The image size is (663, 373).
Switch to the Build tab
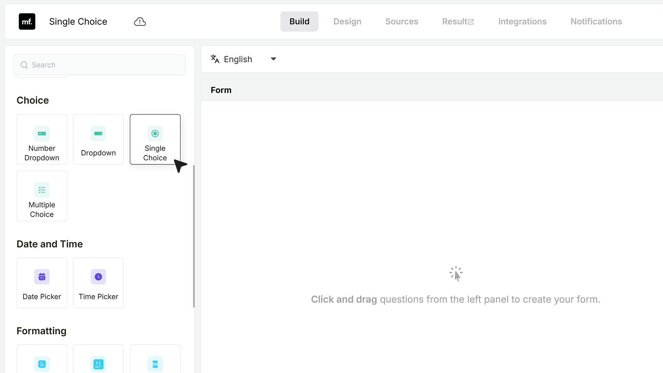coord(299,21)
